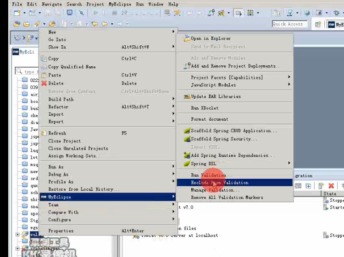Image resolution: width=344 pixels, height=257 pixels.
Task: Click the Save toolbar icon
Action: coord(48,13)
